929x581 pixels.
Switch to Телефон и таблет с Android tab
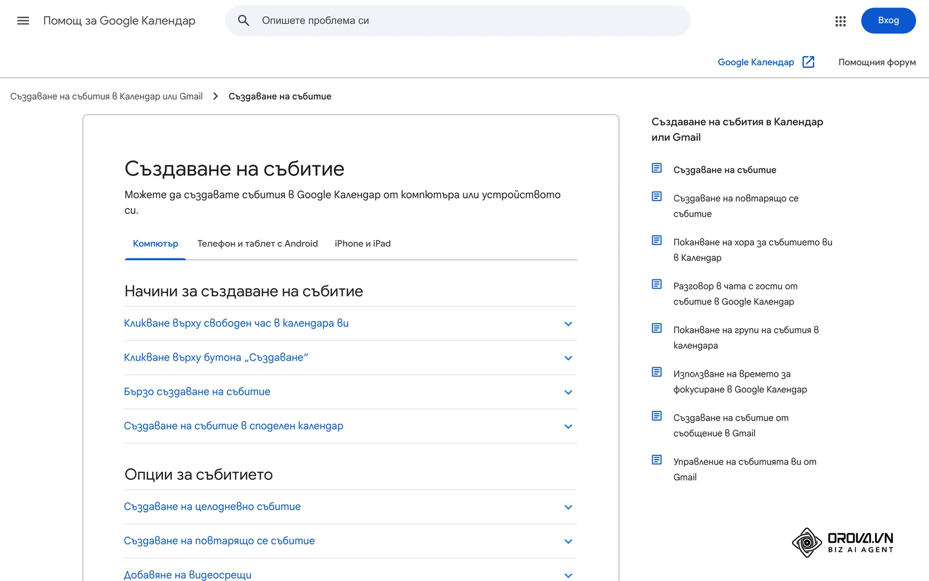pyautogui.click(x=258, y=244)
